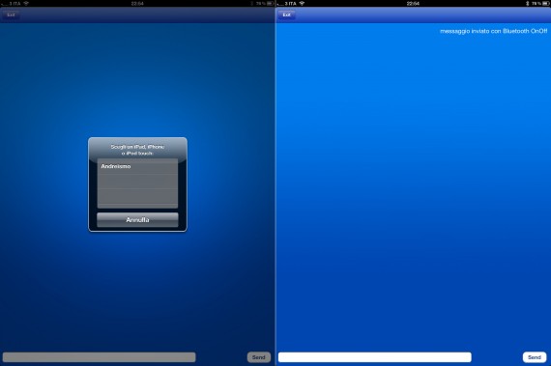This screenshot has width=551, height=366.
Task: Focus the white message field on right screen
Action: (375, 357)
